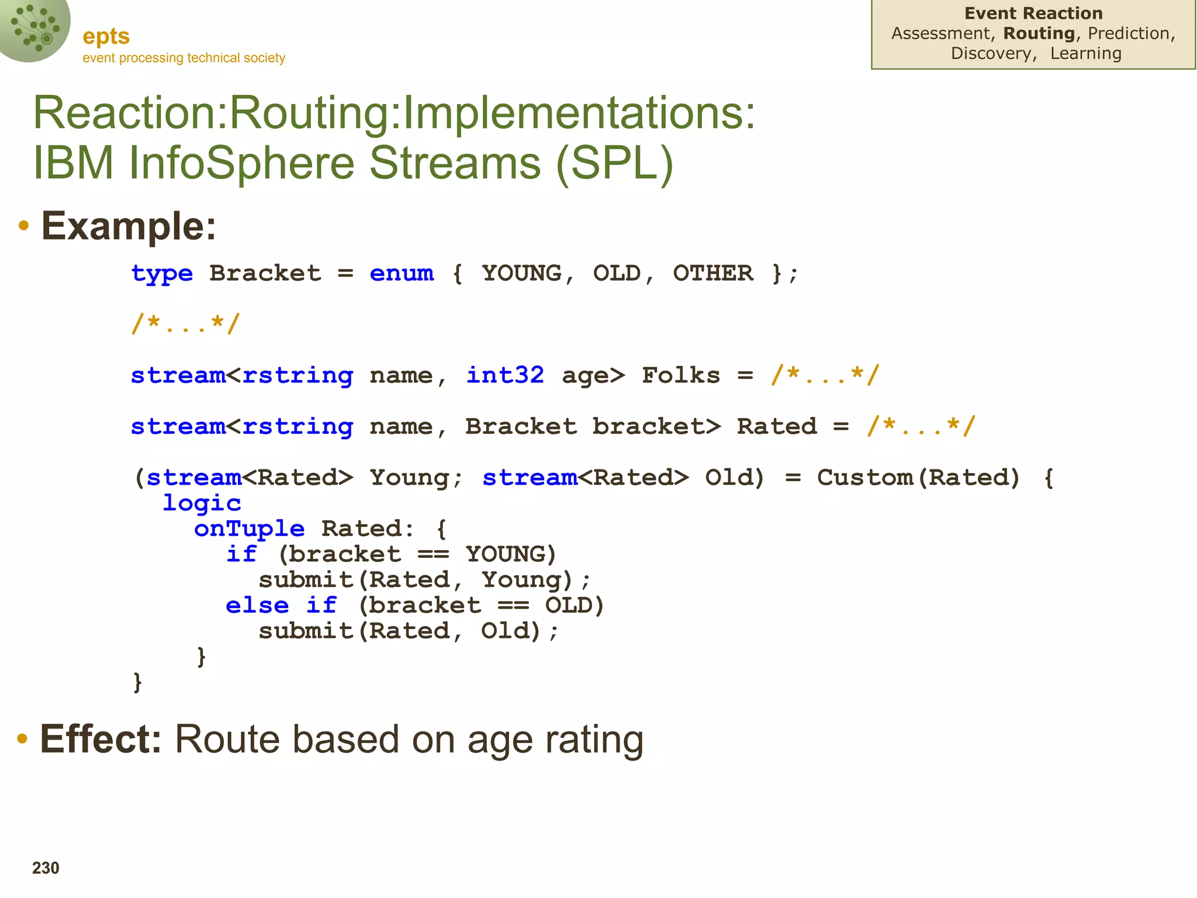Click the 'int32' keyword in Folks stream
This screenshot has height=898, width=1197.
pyautogui.click(x=505, y=375)
